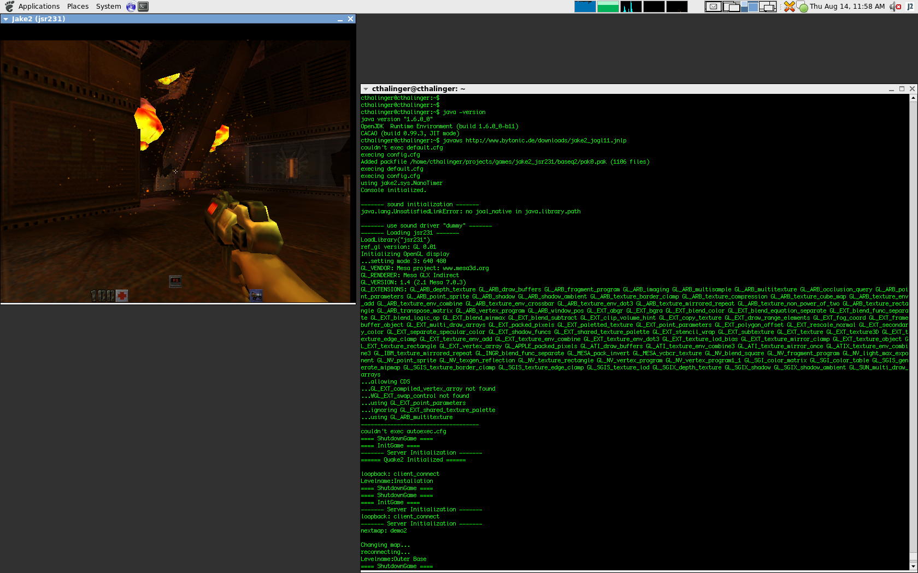Click 'Added packfile' pak0.pak terminal line
Viewport: 918px width, 573px height.
click(x=505, y=162)
